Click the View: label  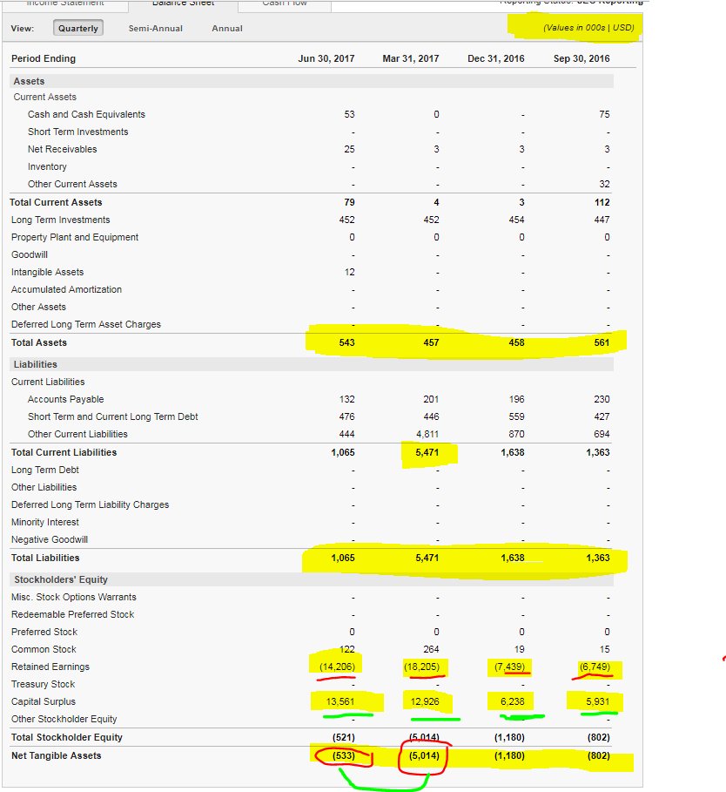pos(23,28)
